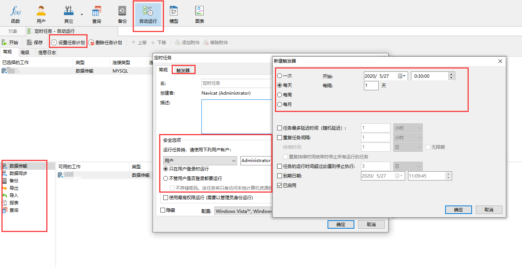Screen dimensions: 522x267
Task: Expand the 其它 dropdown arrow
Action: point(82,15)
